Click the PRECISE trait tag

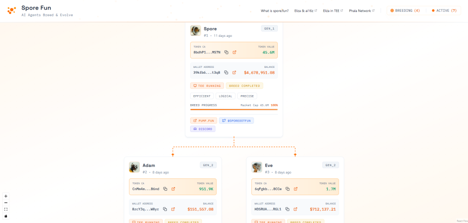[x=247, y=96]
